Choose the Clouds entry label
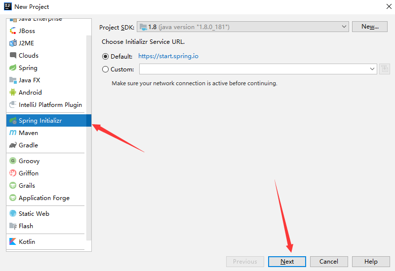Image resolution: width=395 pixels, height=271 pixels. point(29,56)
